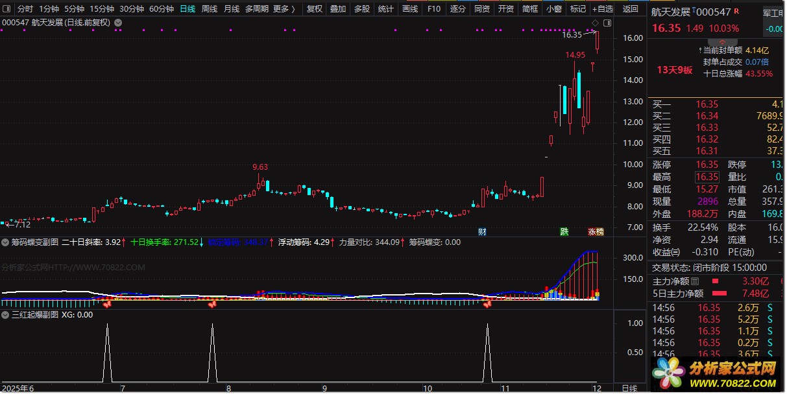Image resolution: width=787 pixels, height=394 pixels.
Task: Click the red R badge beside stock code
Action: pos(736,11)
